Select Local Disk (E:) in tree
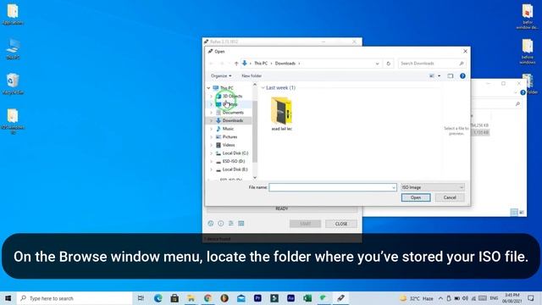Screen dimensions: 542x305 pyautogui.click(x=235, y=169)
